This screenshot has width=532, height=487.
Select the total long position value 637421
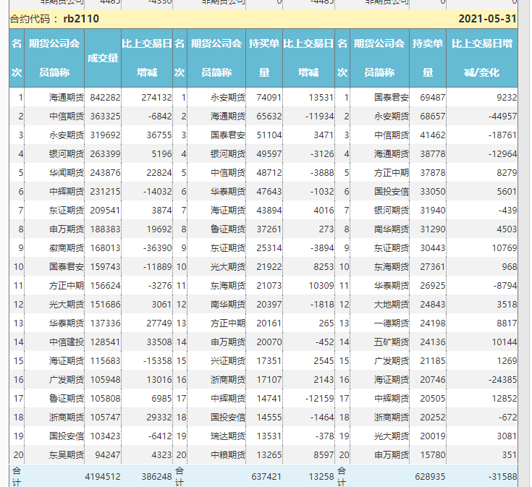(x=266, y=476)
